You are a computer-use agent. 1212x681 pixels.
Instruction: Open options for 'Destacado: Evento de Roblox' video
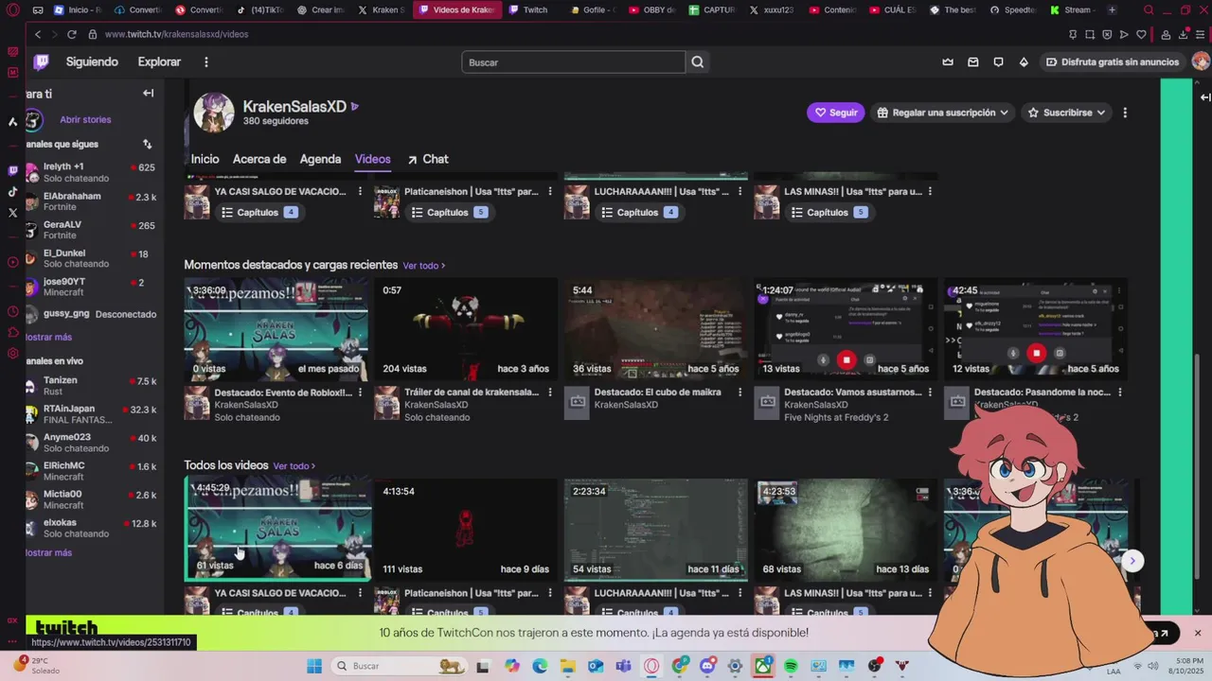click(360, 393)
